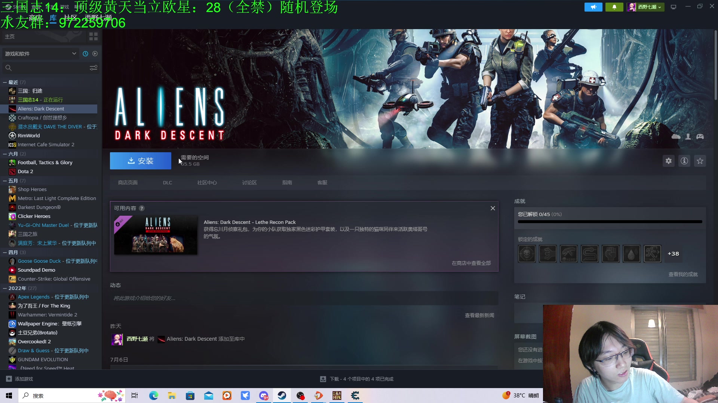
Task: Open the 社区中心 community hub tab
Action: click(207, 182)
